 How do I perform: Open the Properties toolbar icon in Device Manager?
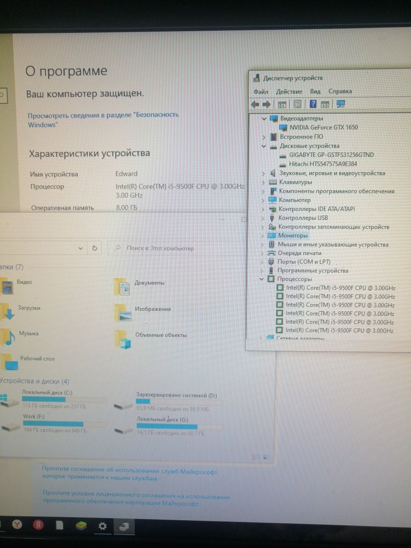[298, 104]
